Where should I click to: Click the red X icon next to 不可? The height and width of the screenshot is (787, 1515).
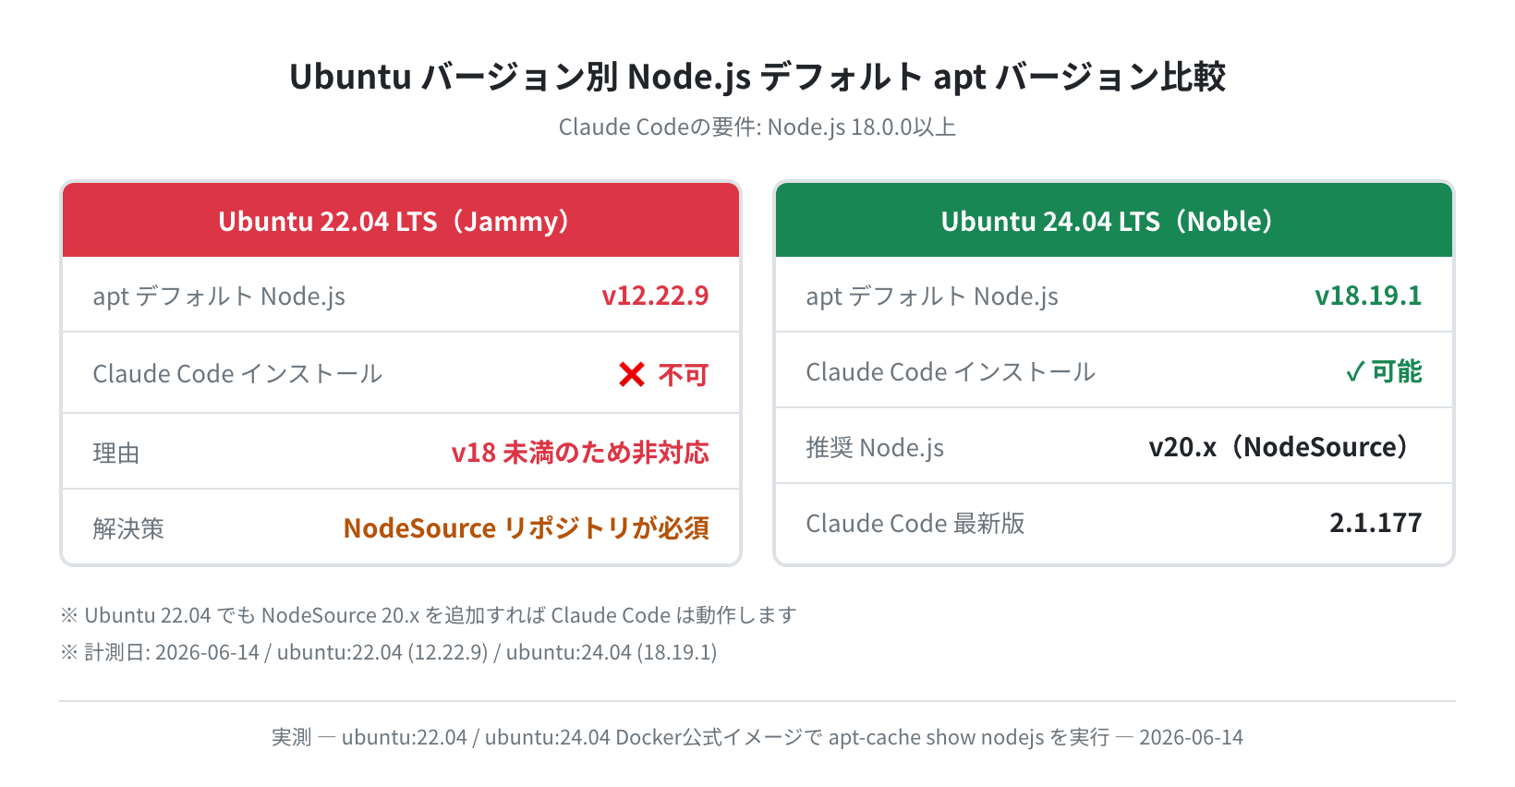(632, 374)
